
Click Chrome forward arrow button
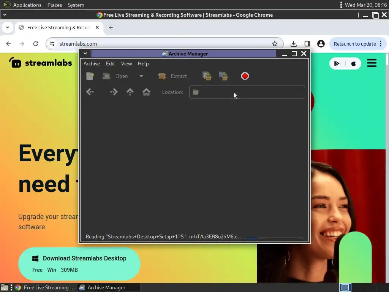click(22, 44)
